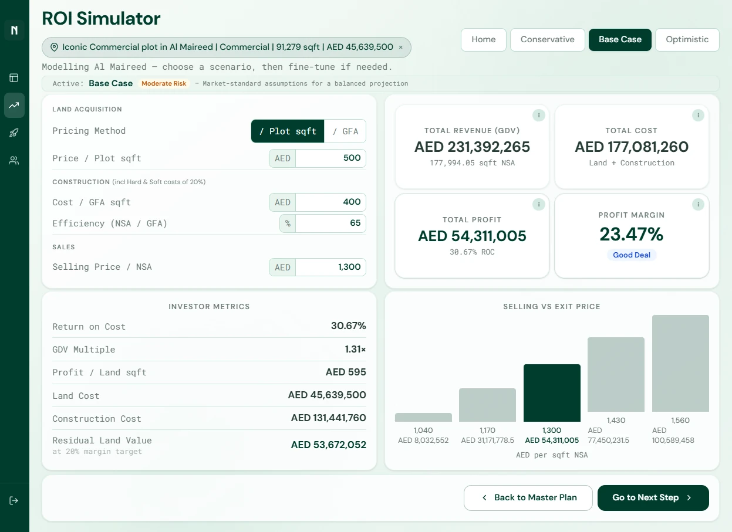
Task: Click the AED 31,171,778.5 chart label
Action: click(487, 440)
